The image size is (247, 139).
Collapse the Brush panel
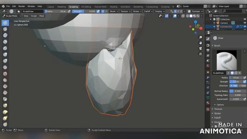(217, 46)
